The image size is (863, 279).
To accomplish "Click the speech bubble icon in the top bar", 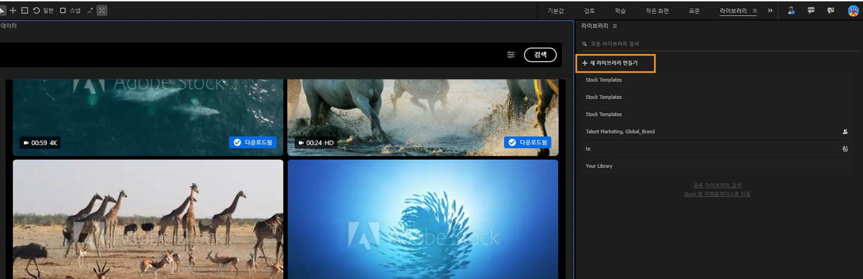I will point(811,10).
